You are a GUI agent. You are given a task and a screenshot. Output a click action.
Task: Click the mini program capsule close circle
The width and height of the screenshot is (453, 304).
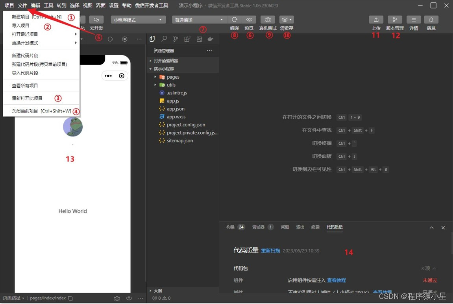122,76
